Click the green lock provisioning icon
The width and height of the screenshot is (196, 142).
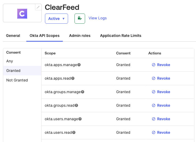click(x=80, y=19)
